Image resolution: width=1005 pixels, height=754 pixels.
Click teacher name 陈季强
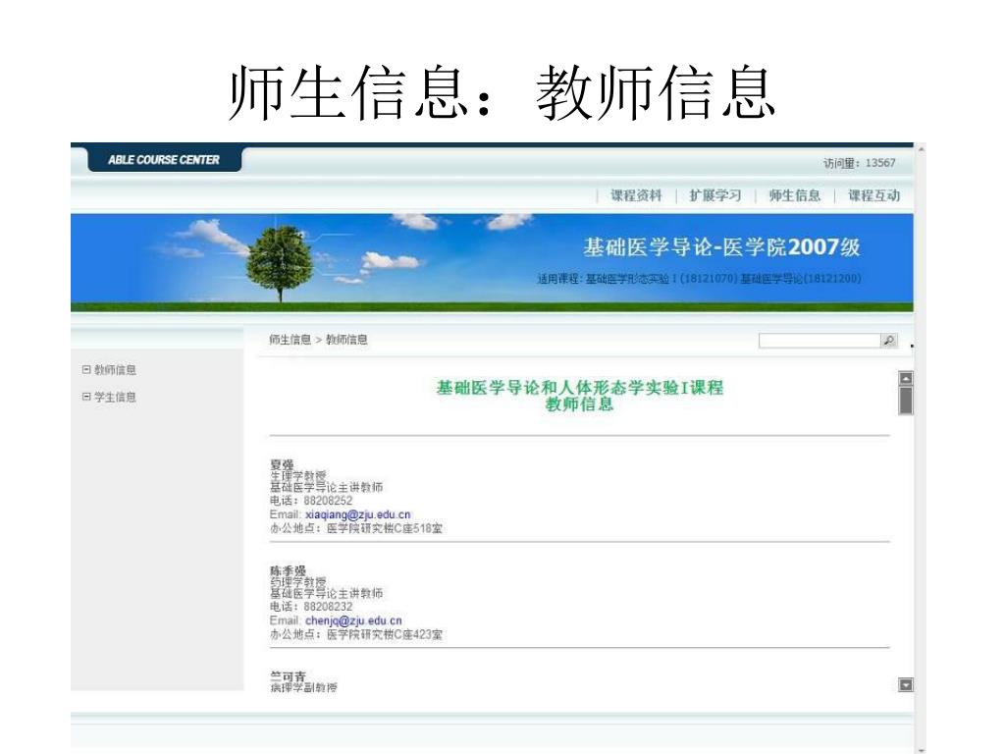coord(288,570)
